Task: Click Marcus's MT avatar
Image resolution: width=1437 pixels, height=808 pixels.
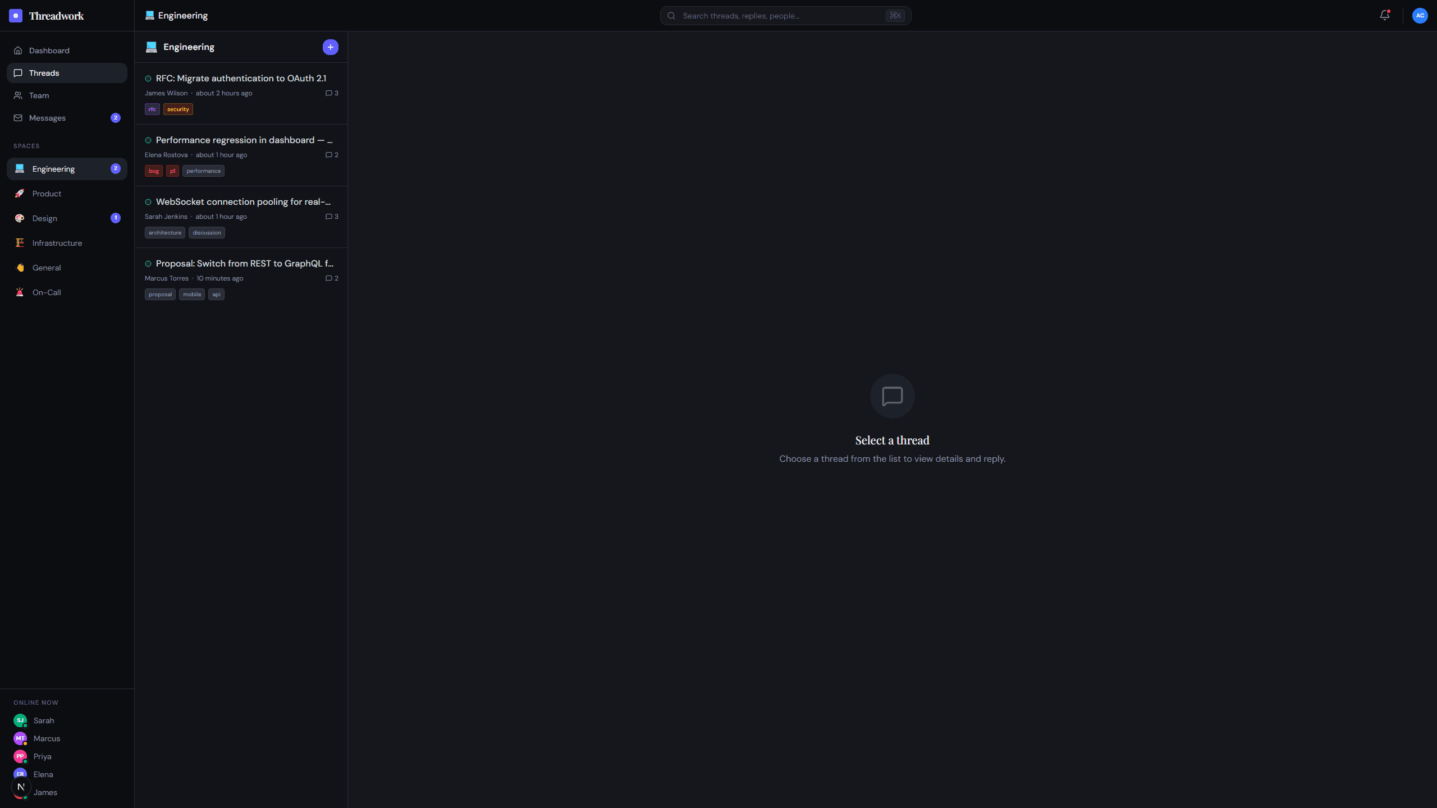Action: [20, 738]
